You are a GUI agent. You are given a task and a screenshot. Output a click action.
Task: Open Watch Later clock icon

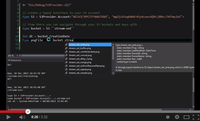168,117
